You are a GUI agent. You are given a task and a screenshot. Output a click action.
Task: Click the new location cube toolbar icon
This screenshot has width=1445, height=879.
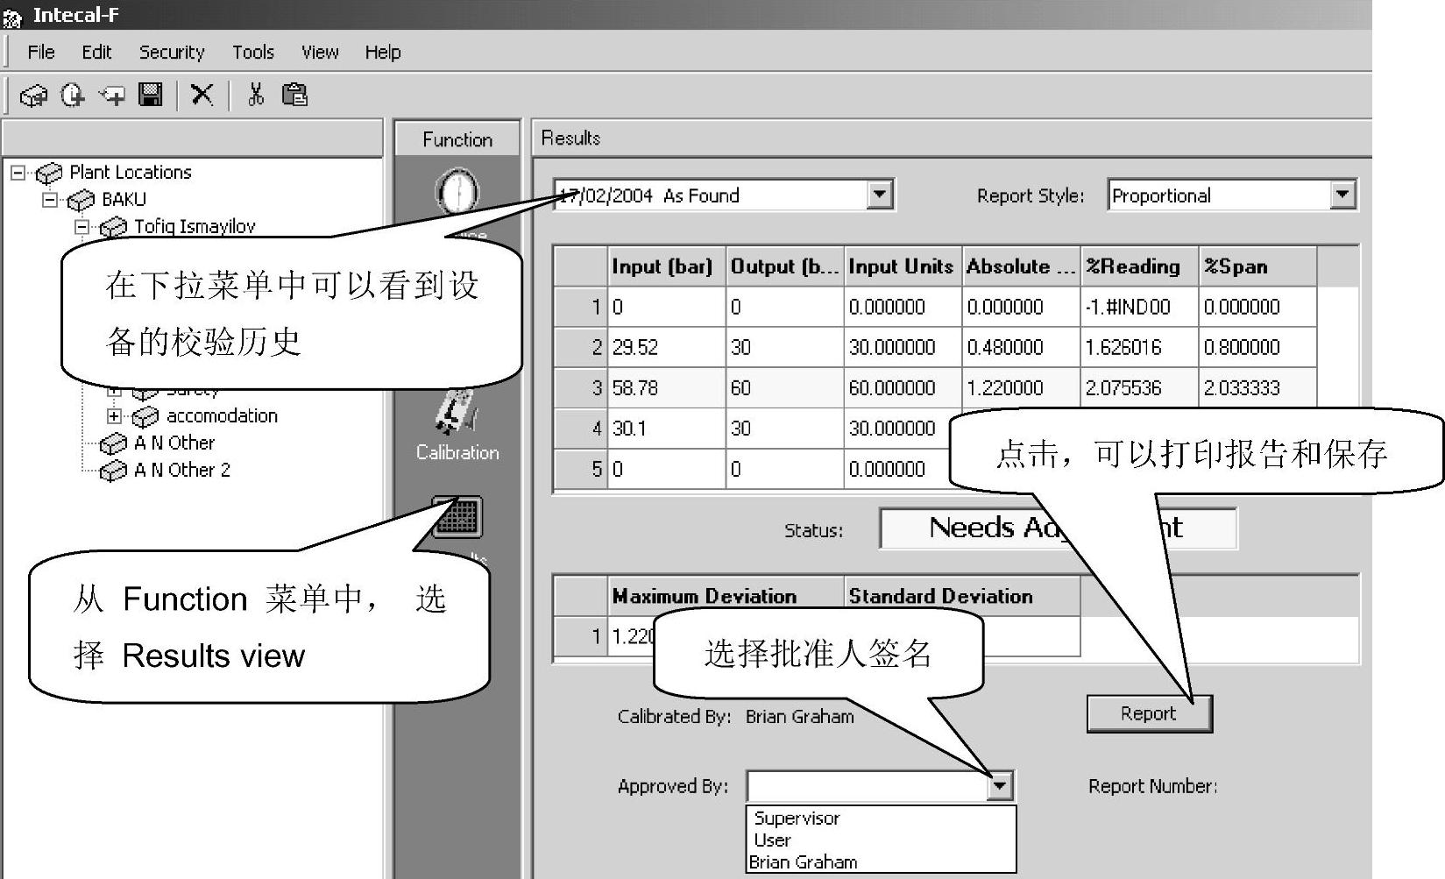(x=33, y=95)
